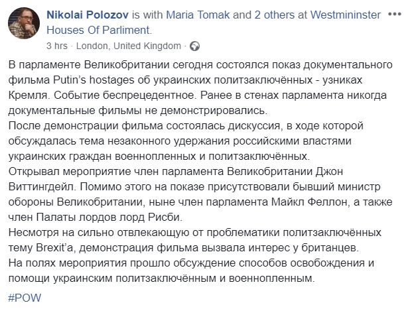406x309 pixels.
Task: Click the line starting 'Несмотря на сильно'
Action: (x=195, y=233)
